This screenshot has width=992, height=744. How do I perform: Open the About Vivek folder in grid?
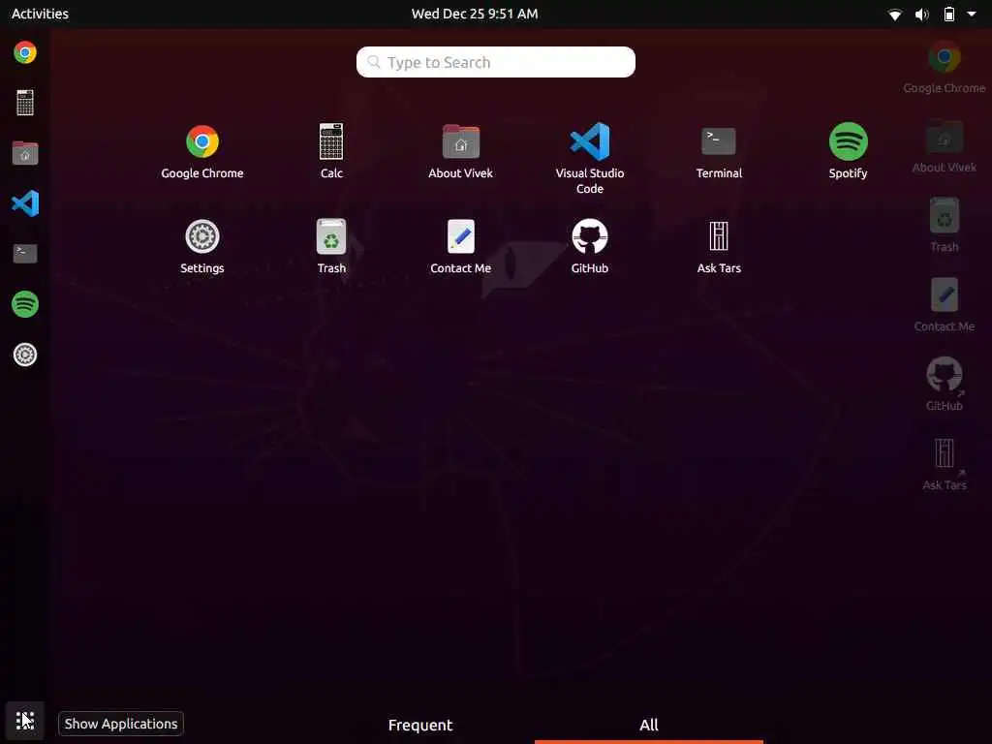[460, 151]
